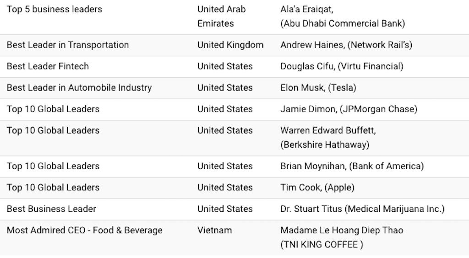
Task: Click Dr. Stuart Titus (Medical Marijuana Inc.)
Action: tap(362, 209)
